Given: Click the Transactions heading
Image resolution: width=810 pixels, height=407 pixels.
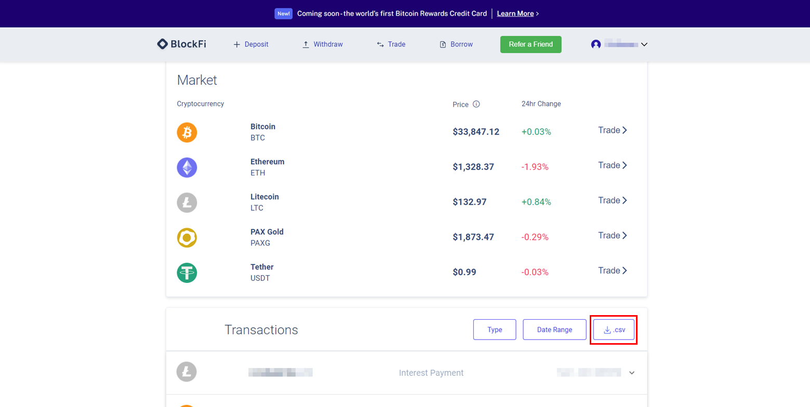Looking at the screenshot, I should 261,330.
